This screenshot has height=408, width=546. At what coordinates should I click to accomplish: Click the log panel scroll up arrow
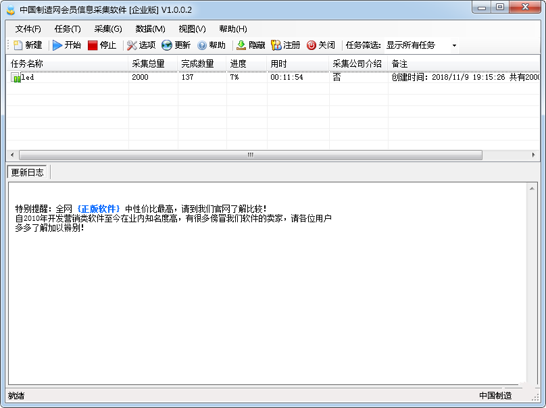[x=532, y=188]
